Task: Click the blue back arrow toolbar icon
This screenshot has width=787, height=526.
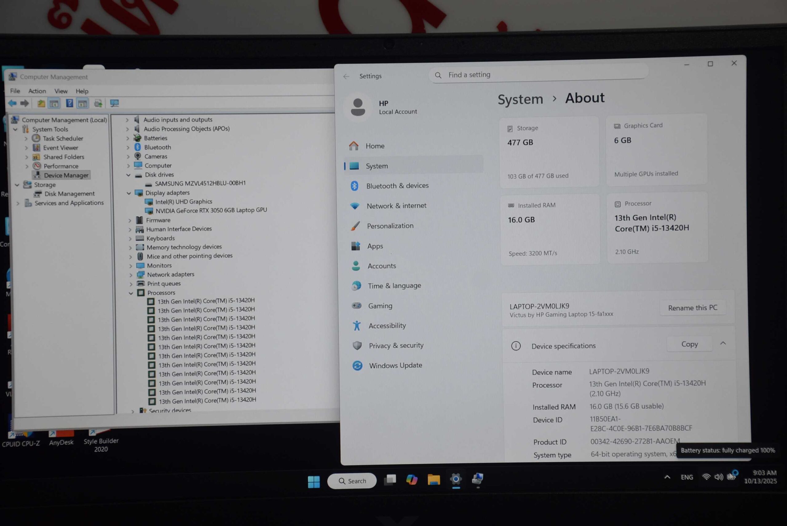Action: (12, 103)
